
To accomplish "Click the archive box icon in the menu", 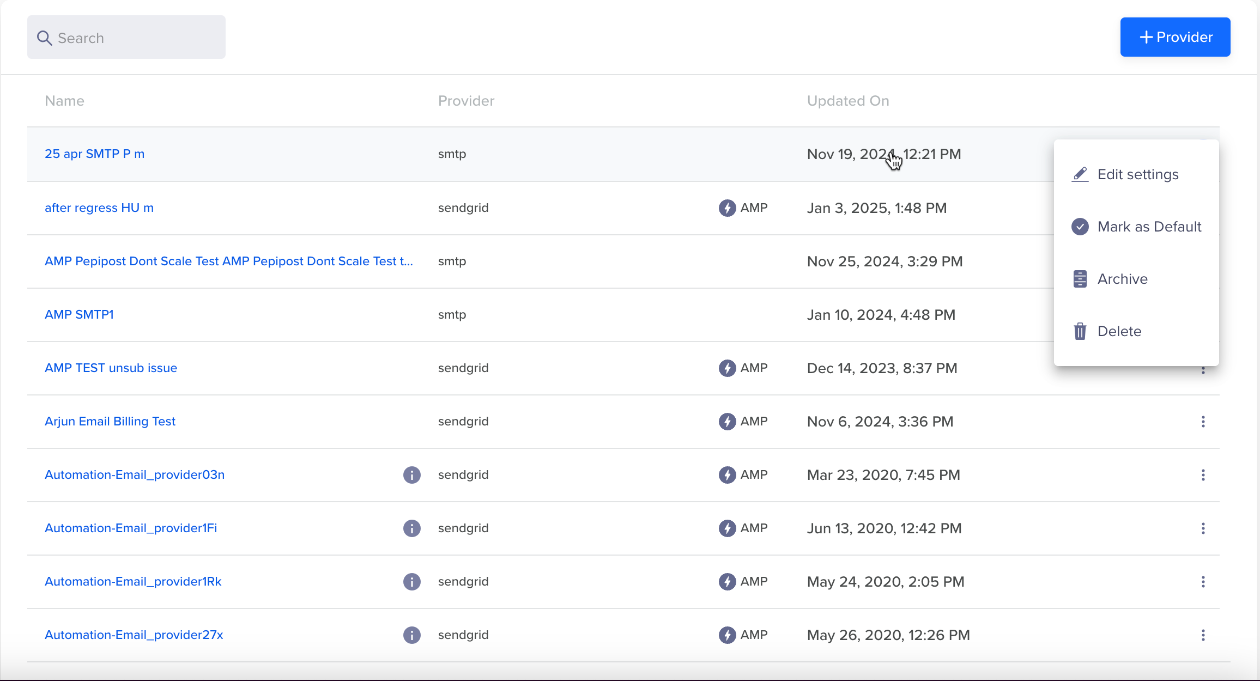I will tap(1080, 279).
